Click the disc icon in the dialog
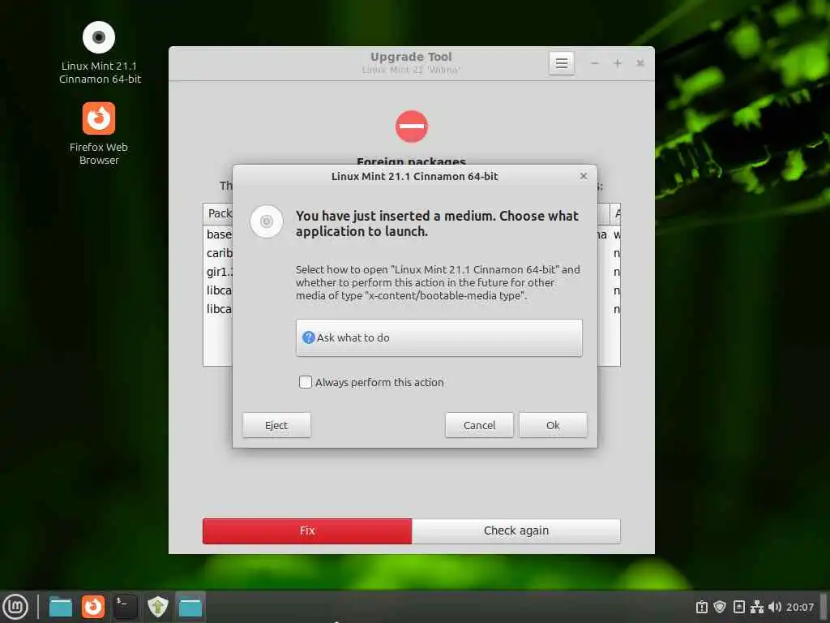This screenshot has width=830, height=623. pyautogui.click(x=266, y=221)
